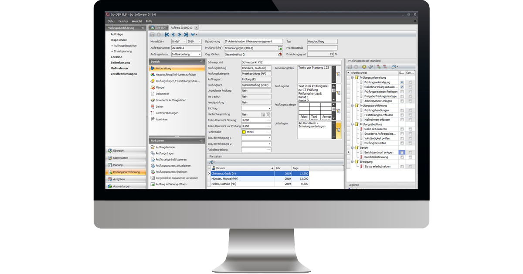Jump to last record navigation arrow
This screenshot has width=523, height=274.
pyautogui.click(x=186, y=34)
